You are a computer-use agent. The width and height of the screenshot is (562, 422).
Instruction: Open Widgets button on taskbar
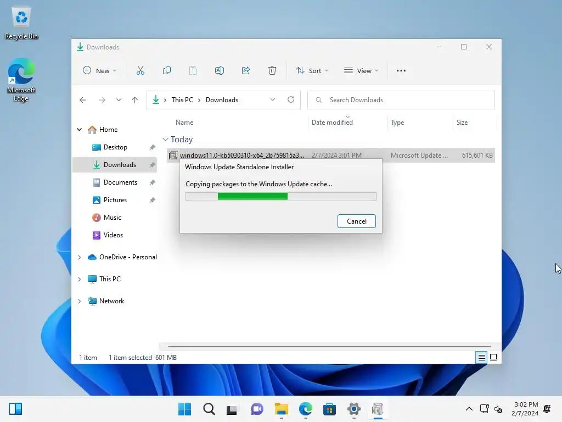point(15,409)
